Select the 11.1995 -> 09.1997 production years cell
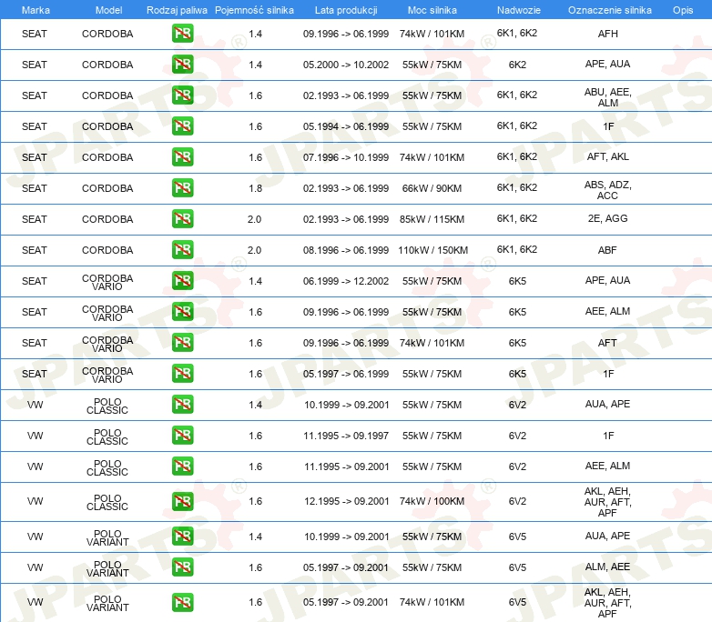The image size is (712, 622). coord(346,436)
